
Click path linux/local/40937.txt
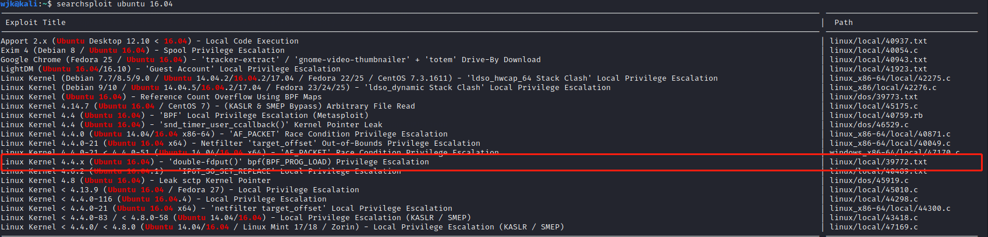coord(879,41)
